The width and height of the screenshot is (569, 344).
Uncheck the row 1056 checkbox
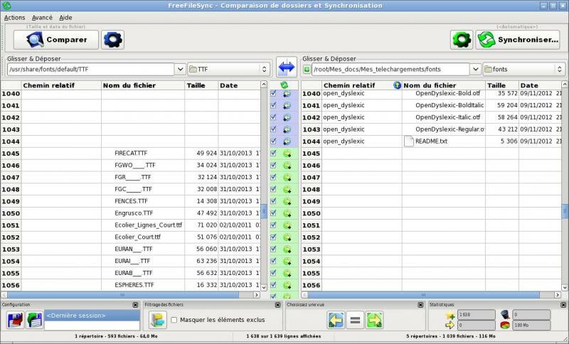pyautogui.click(x=273, y=285)
